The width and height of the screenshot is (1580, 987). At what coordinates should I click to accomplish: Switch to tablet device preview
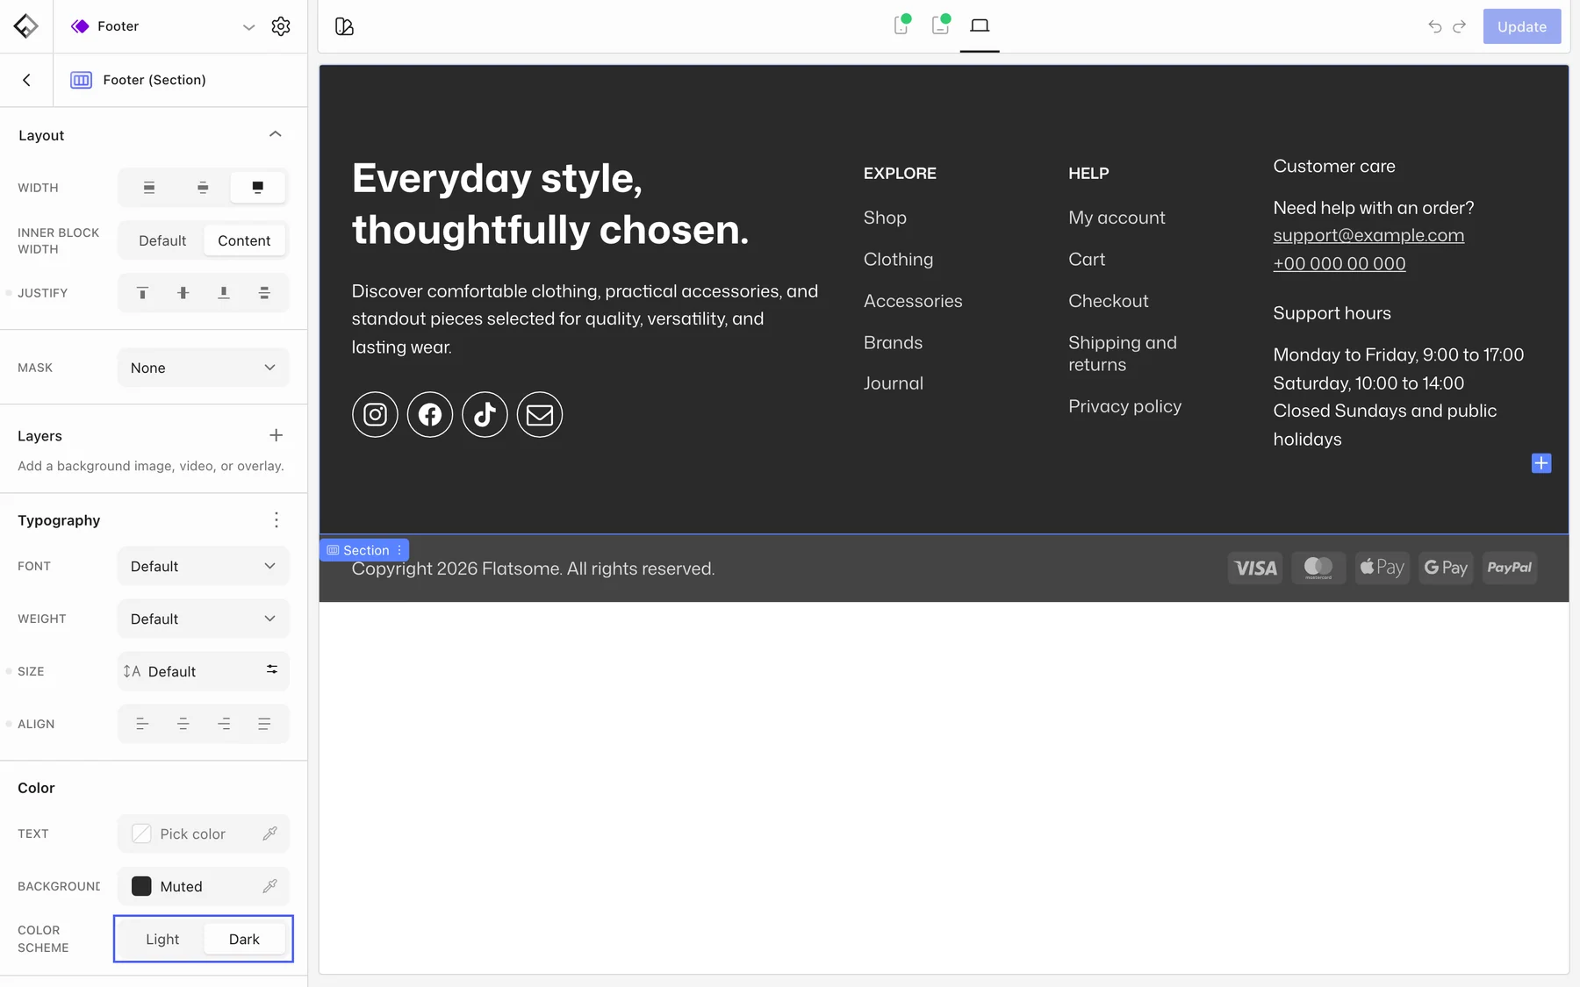click(x=940, y=25)
